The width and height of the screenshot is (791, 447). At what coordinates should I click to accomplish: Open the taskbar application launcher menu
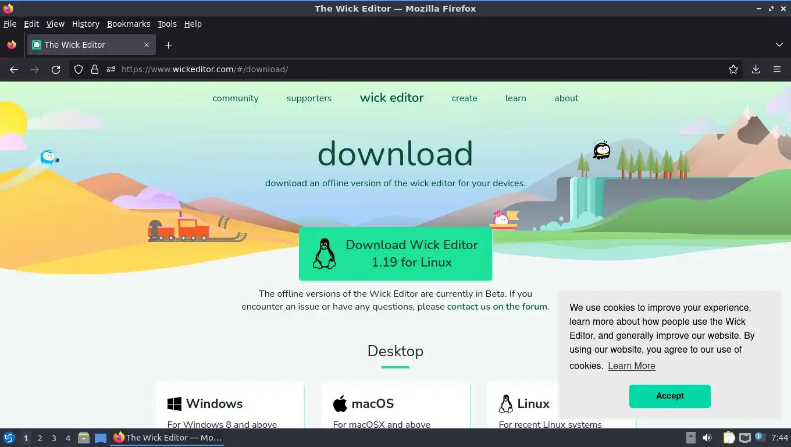[x=9, y=438]
